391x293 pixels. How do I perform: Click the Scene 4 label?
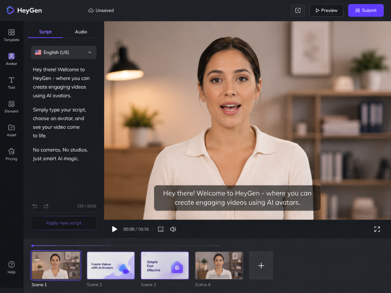pos(202,285)
